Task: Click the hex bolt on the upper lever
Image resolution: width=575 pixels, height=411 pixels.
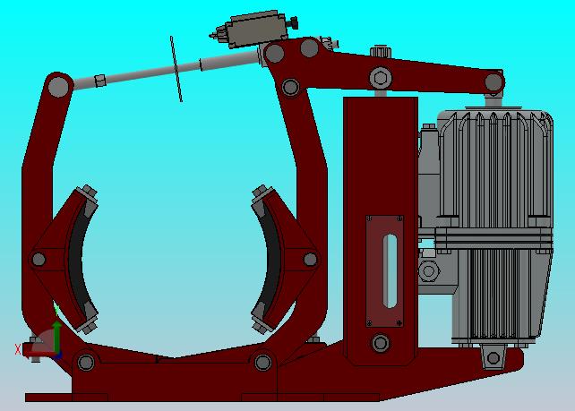Action: 381,78
